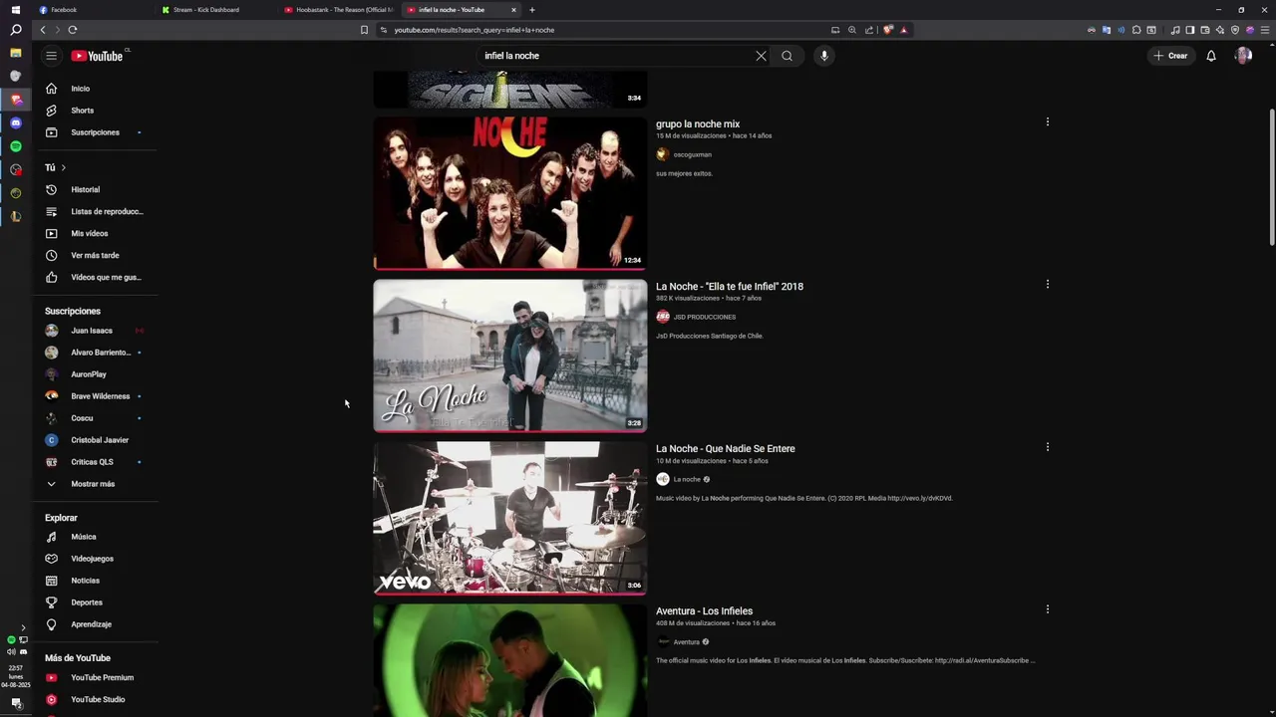Open Brave Shields lion icon

tap(887, 30)
